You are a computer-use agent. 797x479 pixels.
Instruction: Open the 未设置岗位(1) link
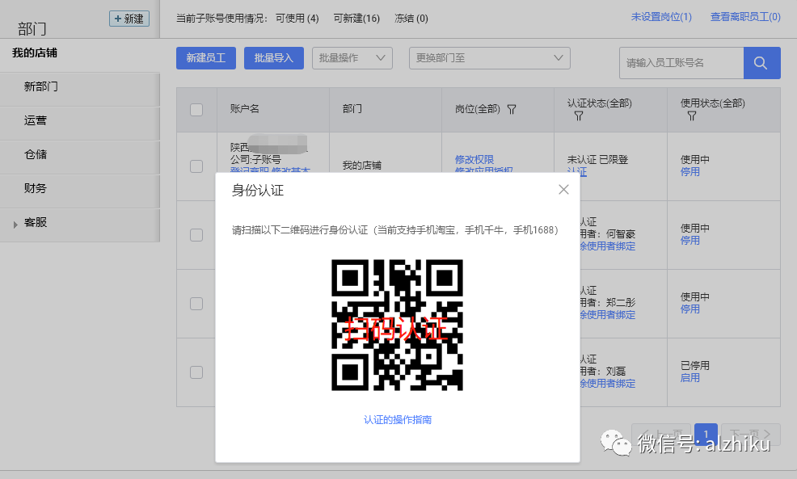(661, 17)
